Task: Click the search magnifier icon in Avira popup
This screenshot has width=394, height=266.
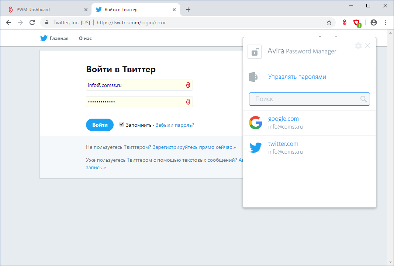Action: tap(363, 99)
